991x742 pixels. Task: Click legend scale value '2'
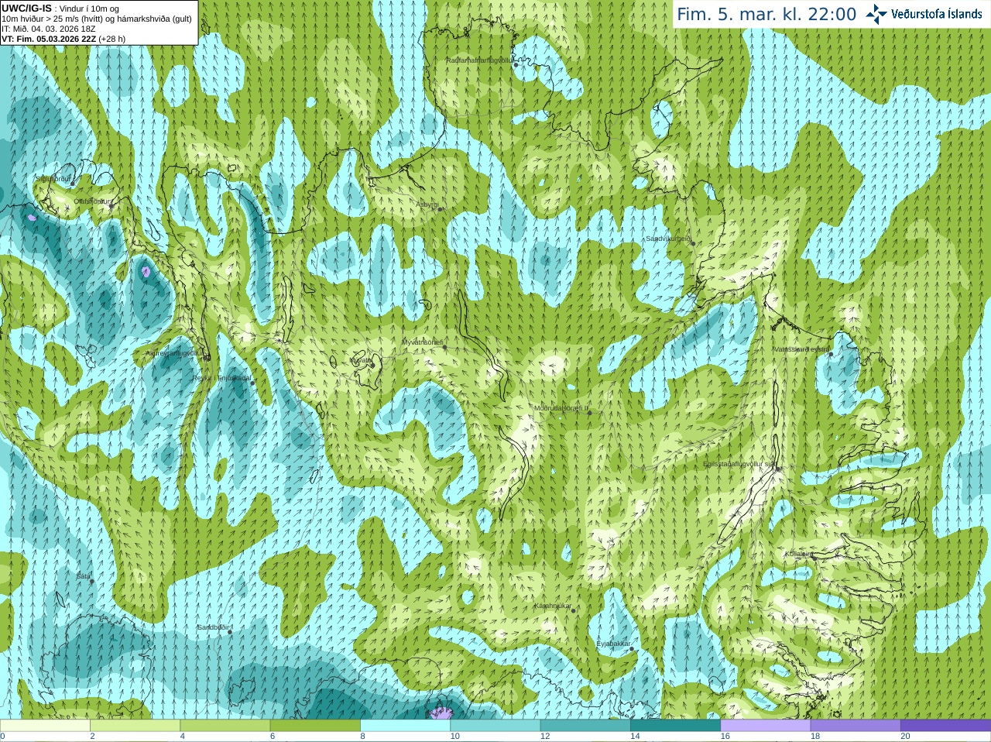coord(92,737)
